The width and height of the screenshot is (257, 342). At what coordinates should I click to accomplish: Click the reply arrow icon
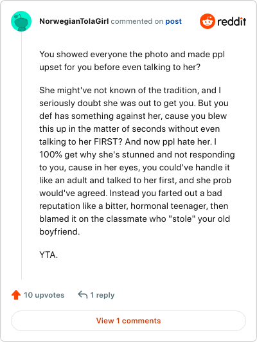point(83,294)
